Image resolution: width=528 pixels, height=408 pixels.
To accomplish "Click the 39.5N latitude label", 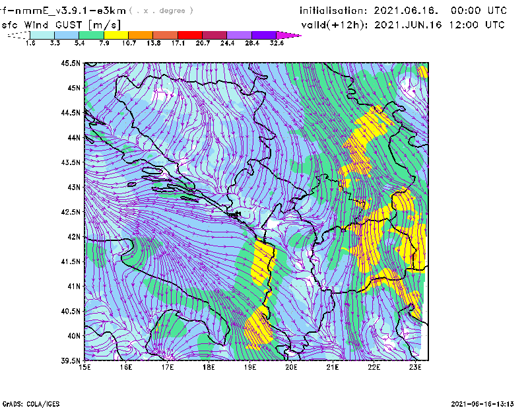I will (x=71, y=361).
